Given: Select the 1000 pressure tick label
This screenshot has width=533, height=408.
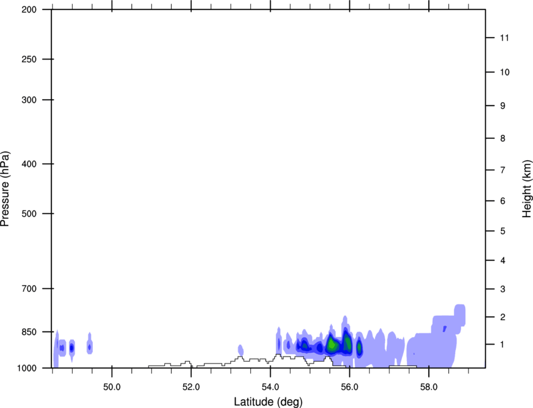Looking at the screenshot, I should (27, 368).
